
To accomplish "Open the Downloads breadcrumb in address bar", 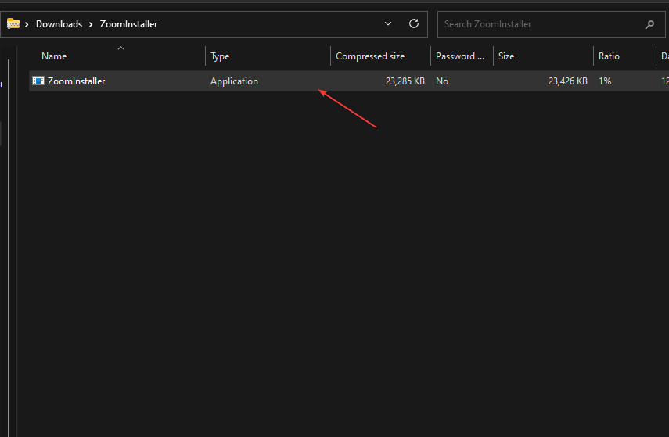I will pos(59,24).
